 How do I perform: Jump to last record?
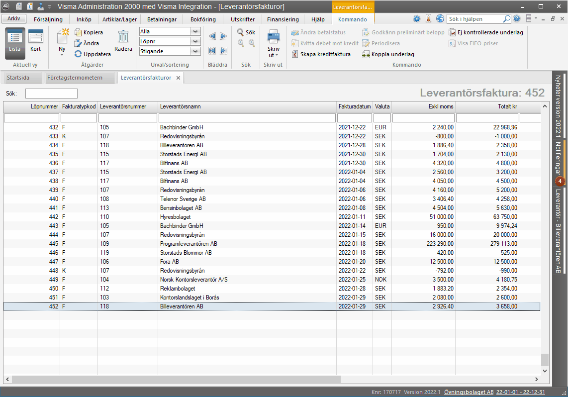[223, 51]
